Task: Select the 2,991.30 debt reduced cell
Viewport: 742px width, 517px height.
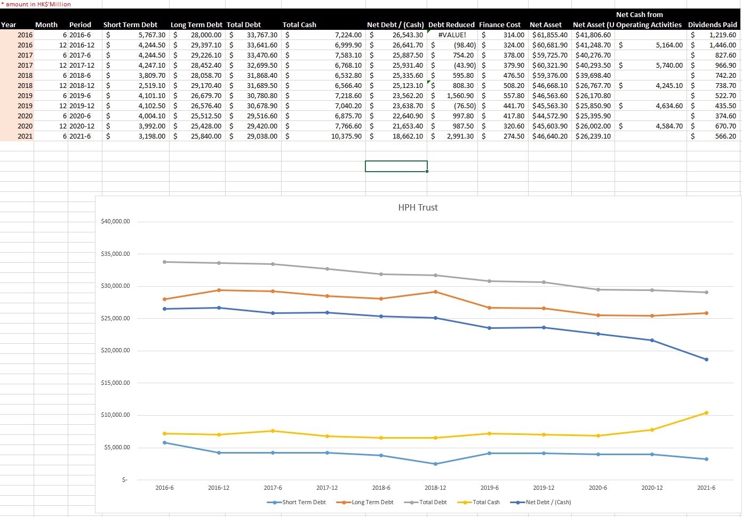Action: 452,136
